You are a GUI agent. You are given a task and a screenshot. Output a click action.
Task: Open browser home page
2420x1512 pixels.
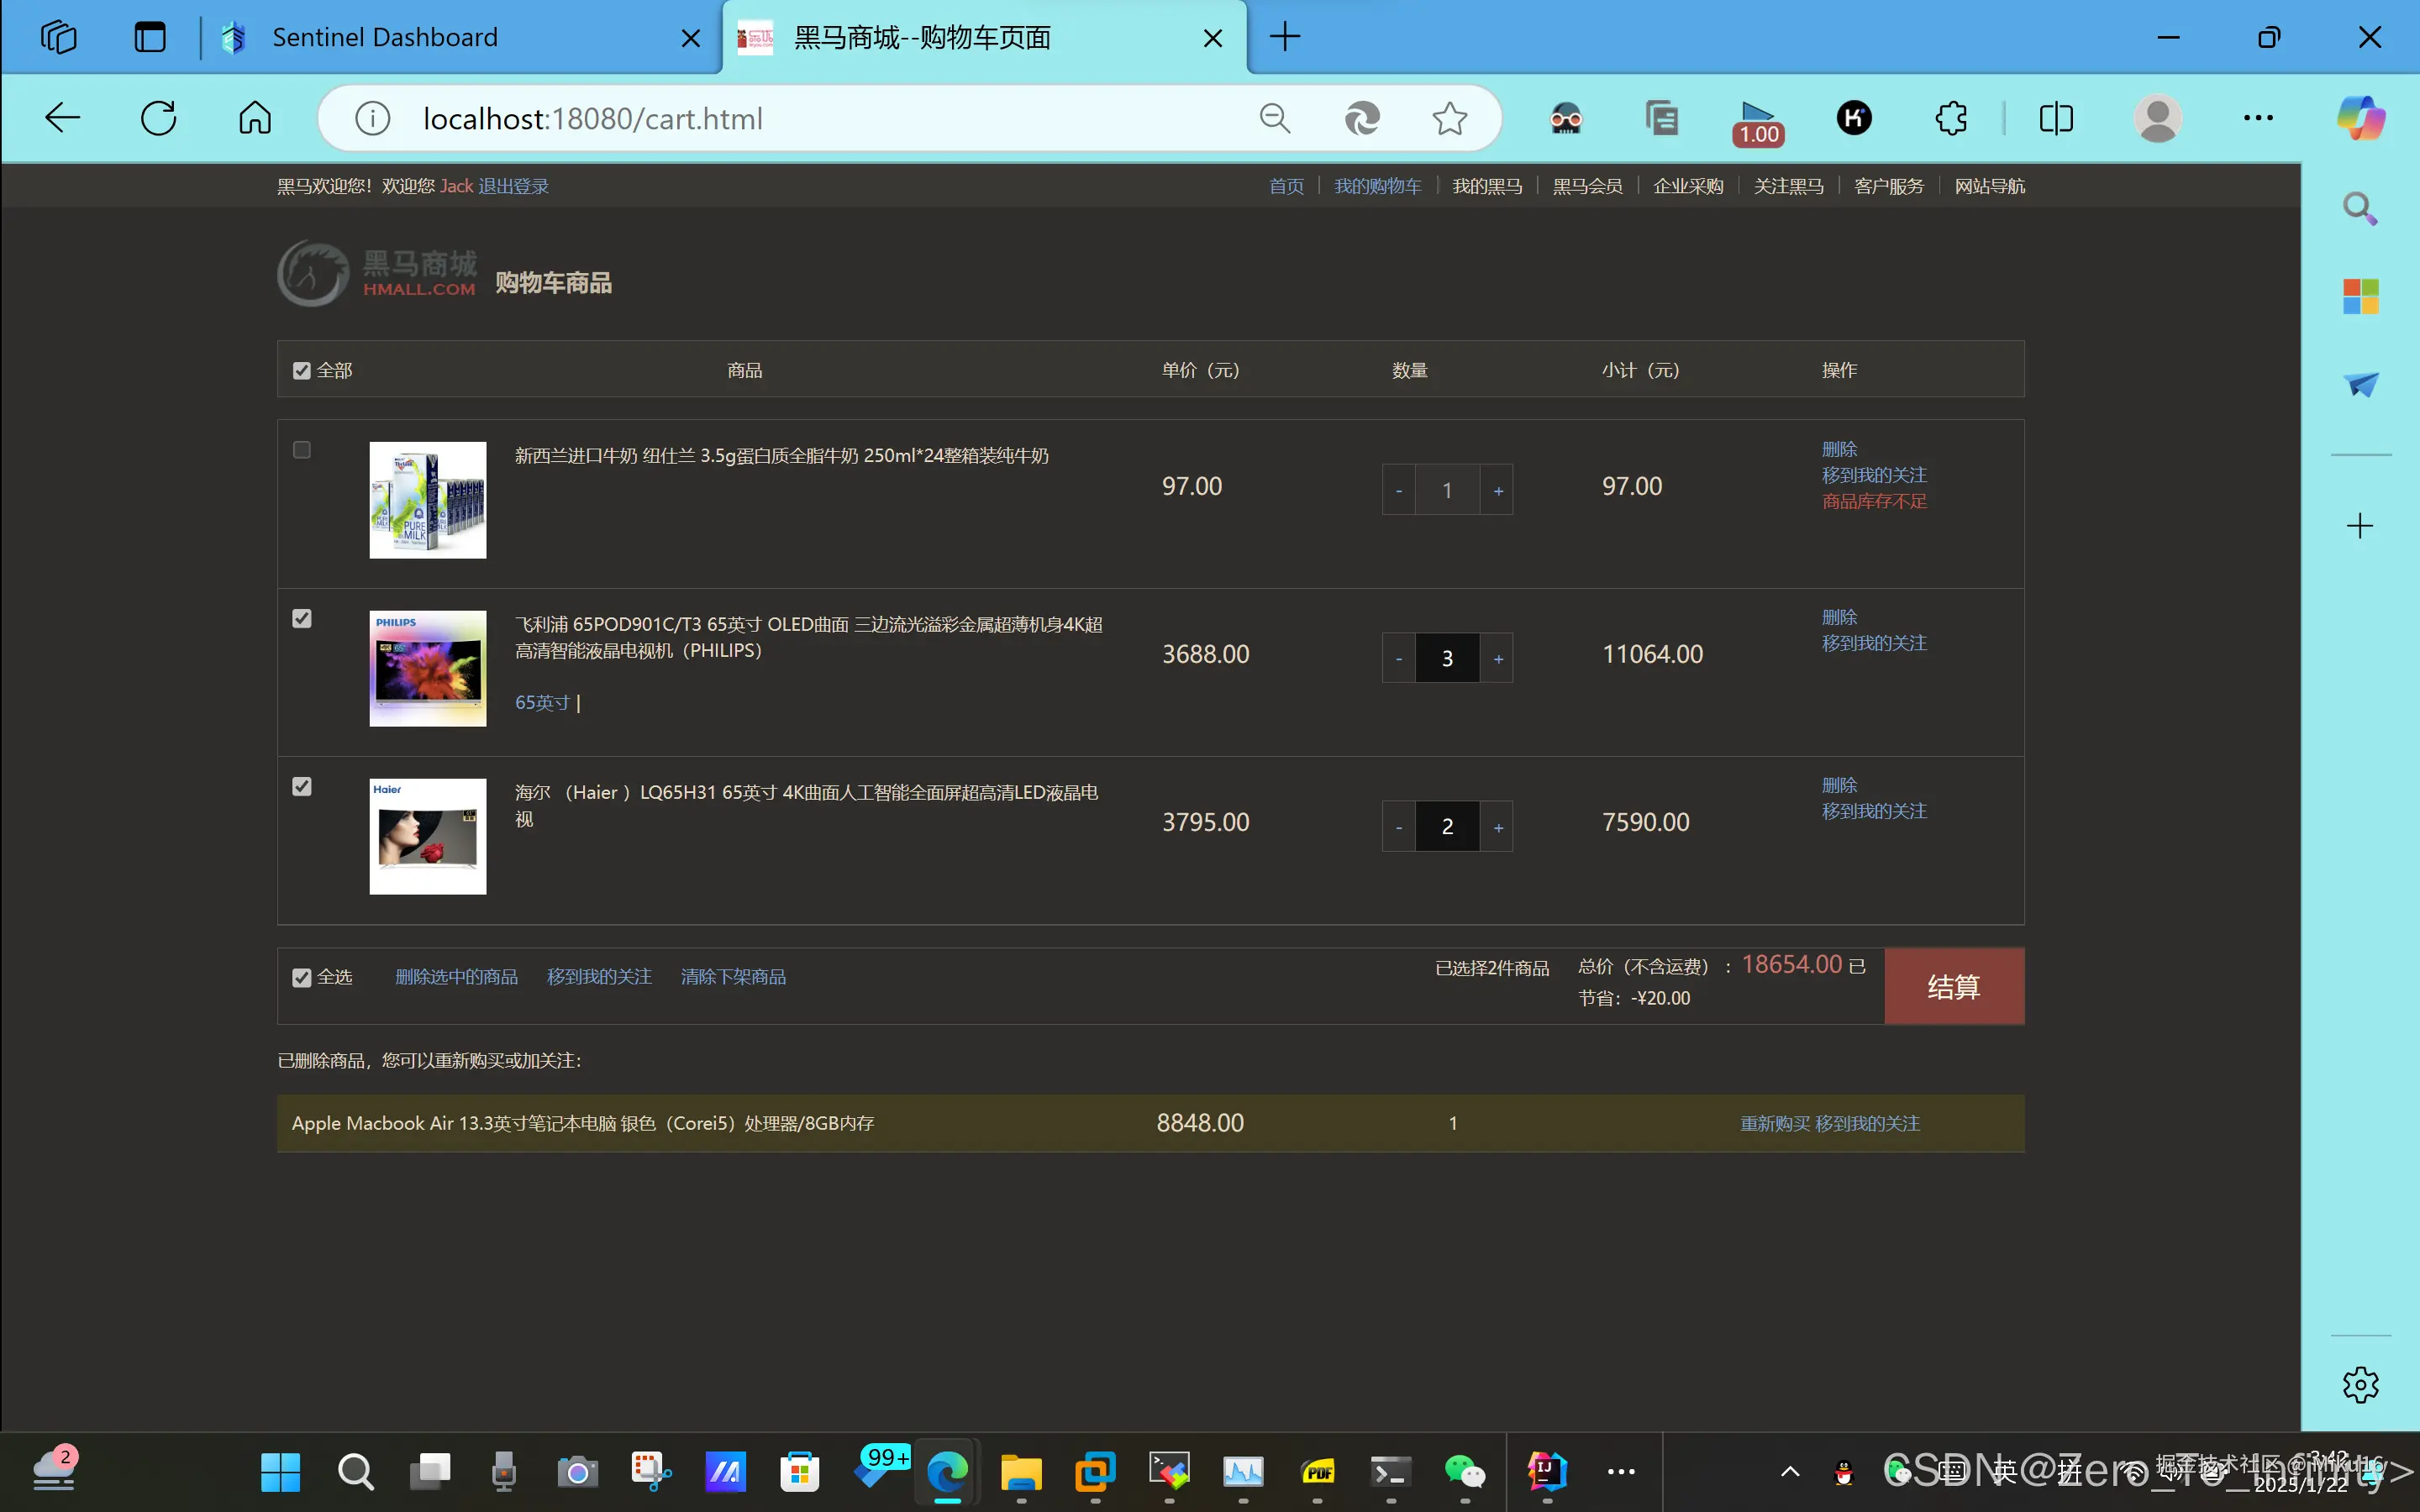pyautogui.click(x=255, y=118)
